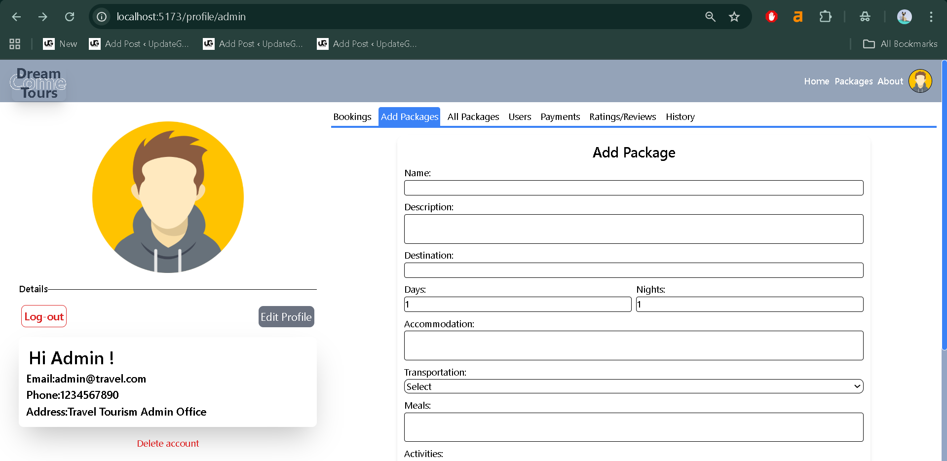Go back using the browser back arrow
Screen dimensions: 947x461
(x=16, y=17)
